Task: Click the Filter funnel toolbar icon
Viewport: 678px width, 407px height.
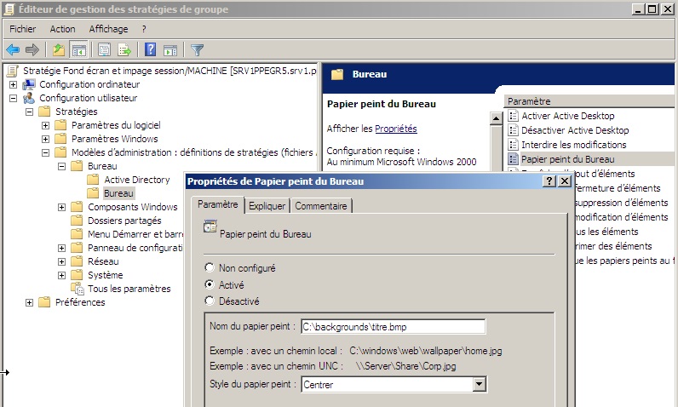Action: pos(197,49)
